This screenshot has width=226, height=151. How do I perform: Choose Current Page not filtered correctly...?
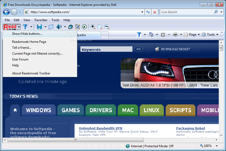pyautogui.click(x=40, y=54)
